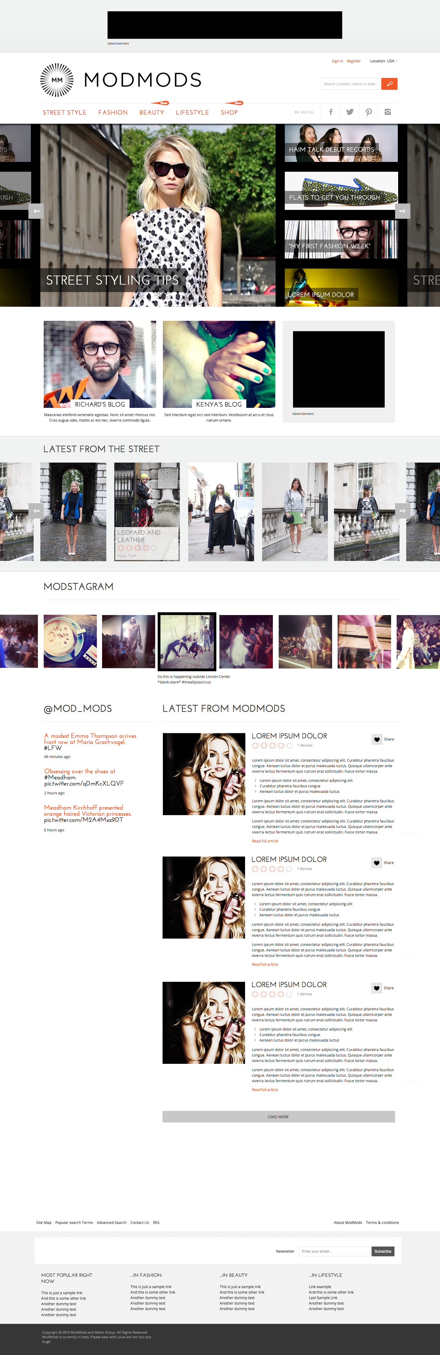
Task: Open the Beauty menu item
Action: 152,112
